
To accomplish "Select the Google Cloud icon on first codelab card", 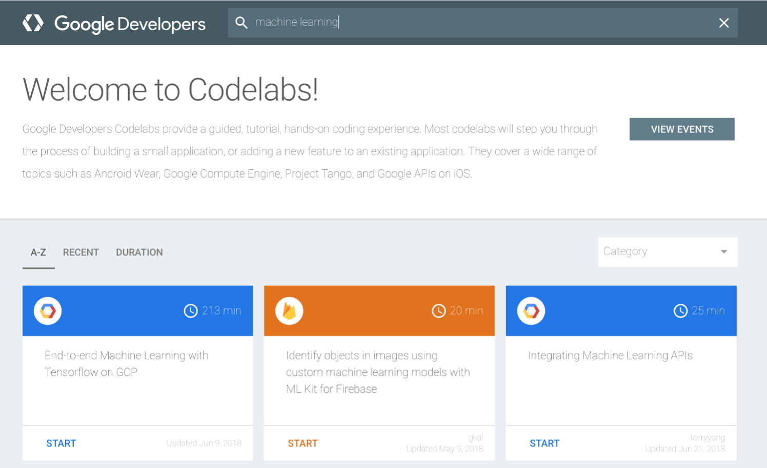I will pos(47,310).
